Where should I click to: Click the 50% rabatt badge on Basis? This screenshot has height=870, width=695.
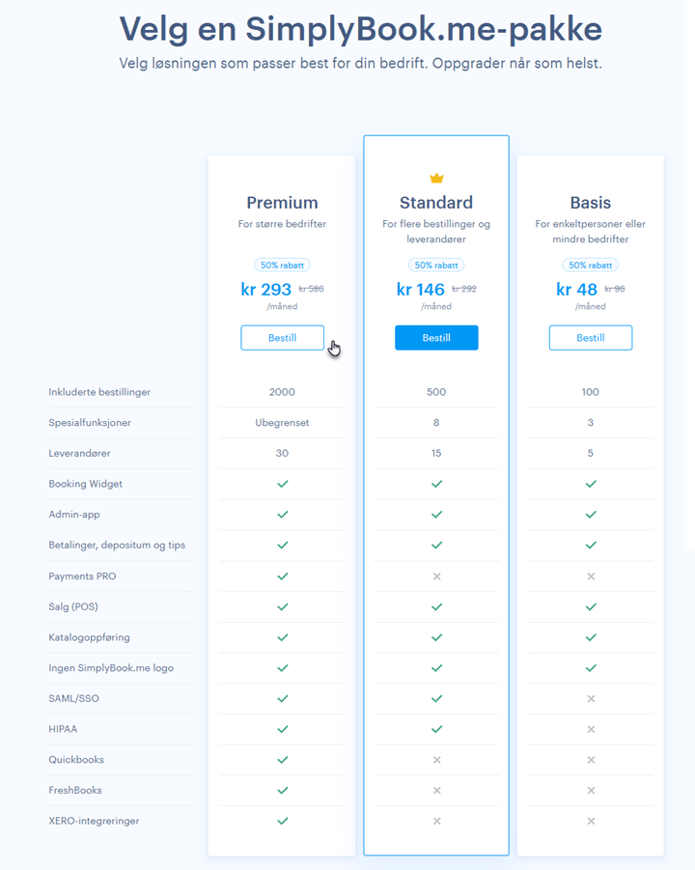pos(591,266)
